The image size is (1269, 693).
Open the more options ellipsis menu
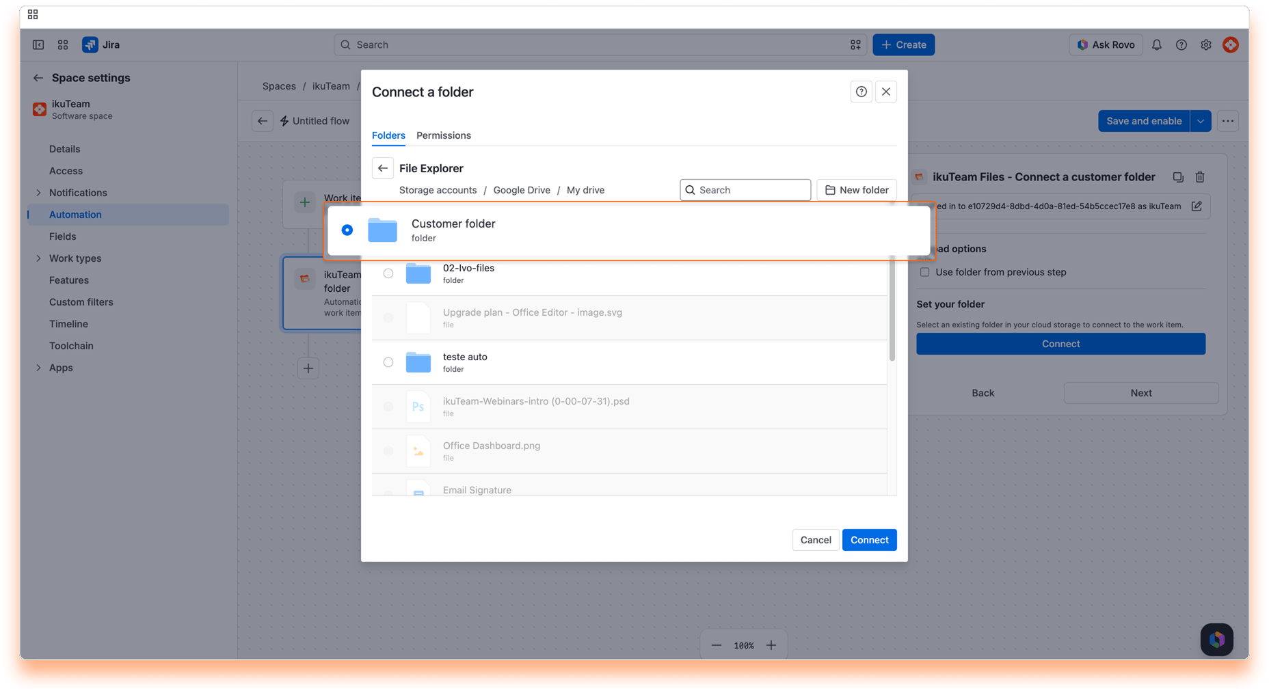(1228, 121)
